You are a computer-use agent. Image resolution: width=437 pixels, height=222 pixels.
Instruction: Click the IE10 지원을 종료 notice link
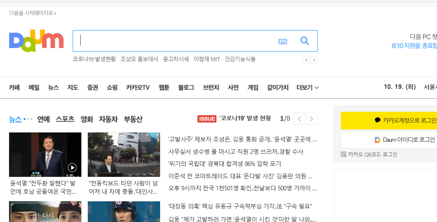pyautogui.click(x=414, y=46)
